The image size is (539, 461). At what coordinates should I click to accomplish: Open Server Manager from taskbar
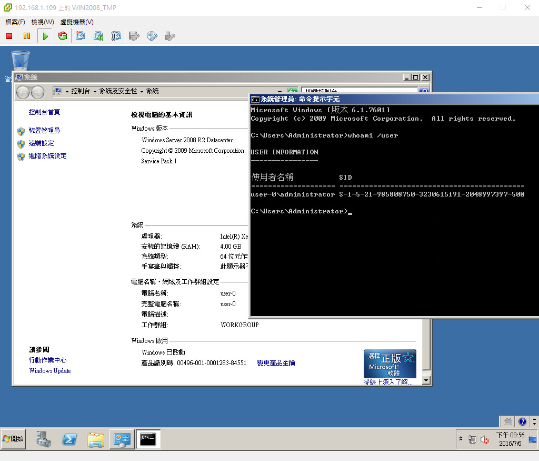point(43,439)
